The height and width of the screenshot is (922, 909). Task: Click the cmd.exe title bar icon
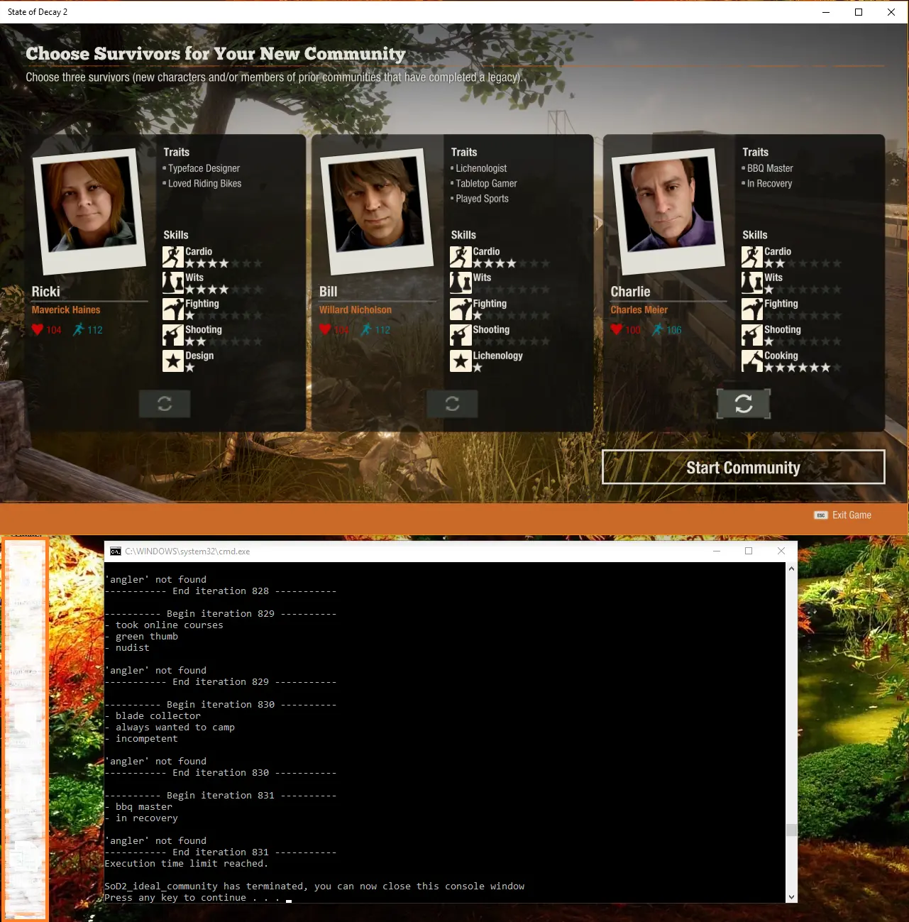pyautogui.click(x=116, y=551)
